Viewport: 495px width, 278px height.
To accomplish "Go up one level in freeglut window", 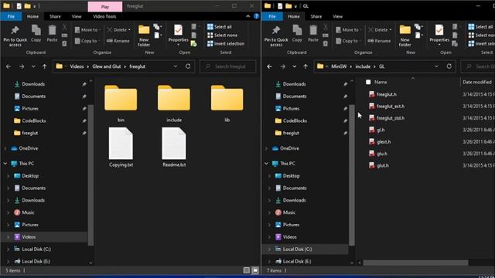I will coord(45,66).
